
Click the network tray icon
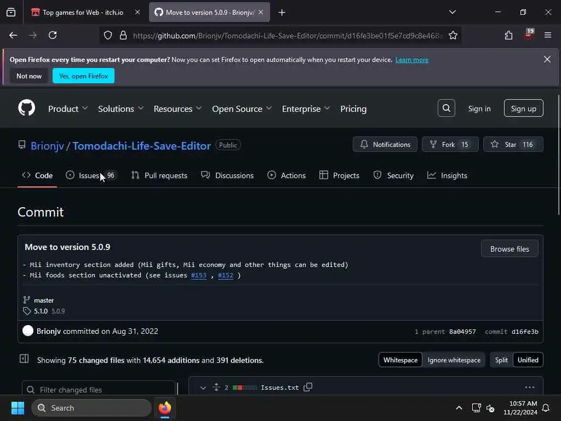point(476,408)
